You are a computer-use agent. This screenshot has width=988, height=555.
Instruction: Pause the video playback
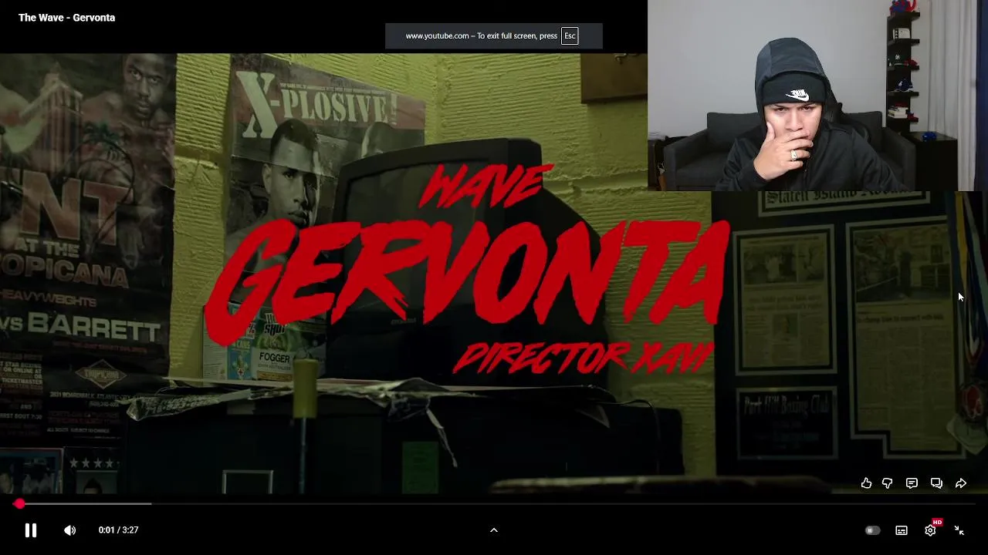31,530
